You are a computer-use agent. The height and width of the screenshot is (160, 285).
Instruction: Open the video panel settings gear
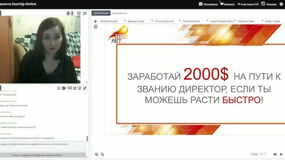pos(79,13)
